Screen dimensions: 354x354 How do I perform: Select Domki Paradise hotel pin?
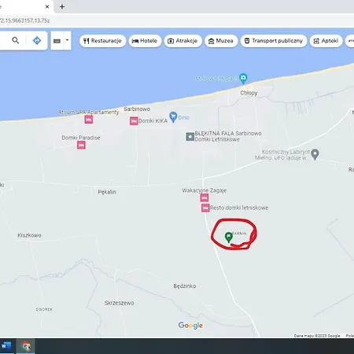pos(81,145)
